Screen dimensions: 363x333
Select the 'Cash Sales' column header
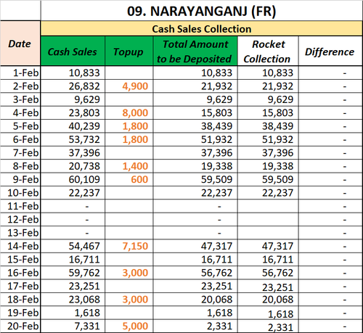[x=73, y=51]
